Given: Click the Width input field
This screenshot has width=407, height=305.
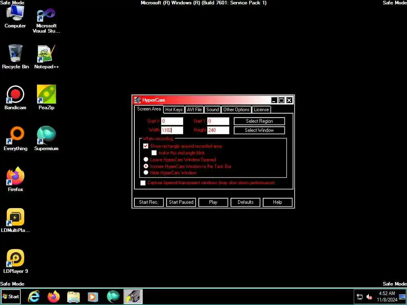Looking at the screenshot, I should (x=172, y=130).
